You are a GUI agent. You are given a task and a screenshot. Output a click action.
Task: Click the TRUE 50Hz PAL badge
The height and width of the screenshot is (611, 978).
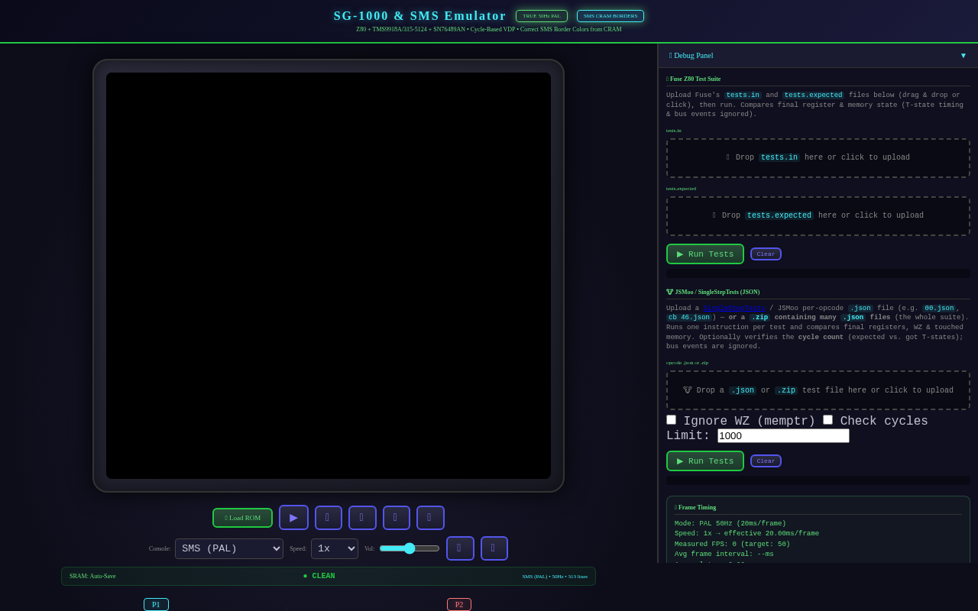coord(542,16)
